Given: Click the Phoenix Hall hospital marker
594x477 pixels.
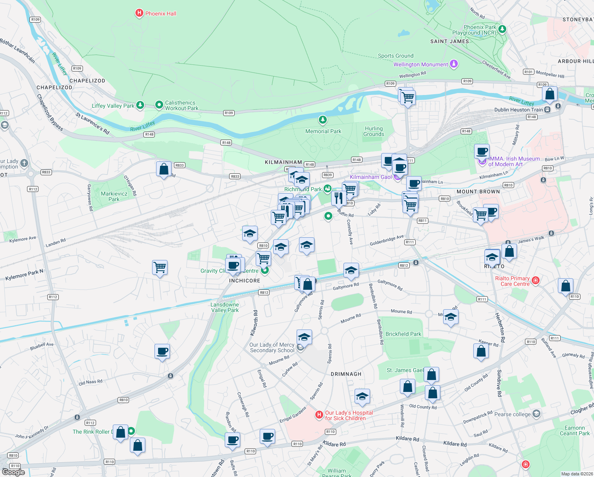Looking at the screenshot, I should tap(139, 13).
